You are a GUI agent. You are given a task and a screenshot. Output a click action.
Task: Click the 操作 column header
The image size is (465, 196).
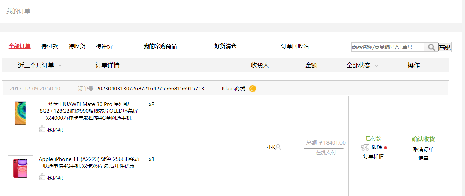click(x=413, y=65)
